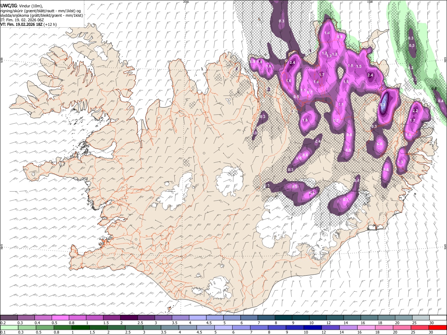
Task: Click the 'IT: Fim. 19. 02. 2026 06Z' line
Action: [x=22, y=20]
